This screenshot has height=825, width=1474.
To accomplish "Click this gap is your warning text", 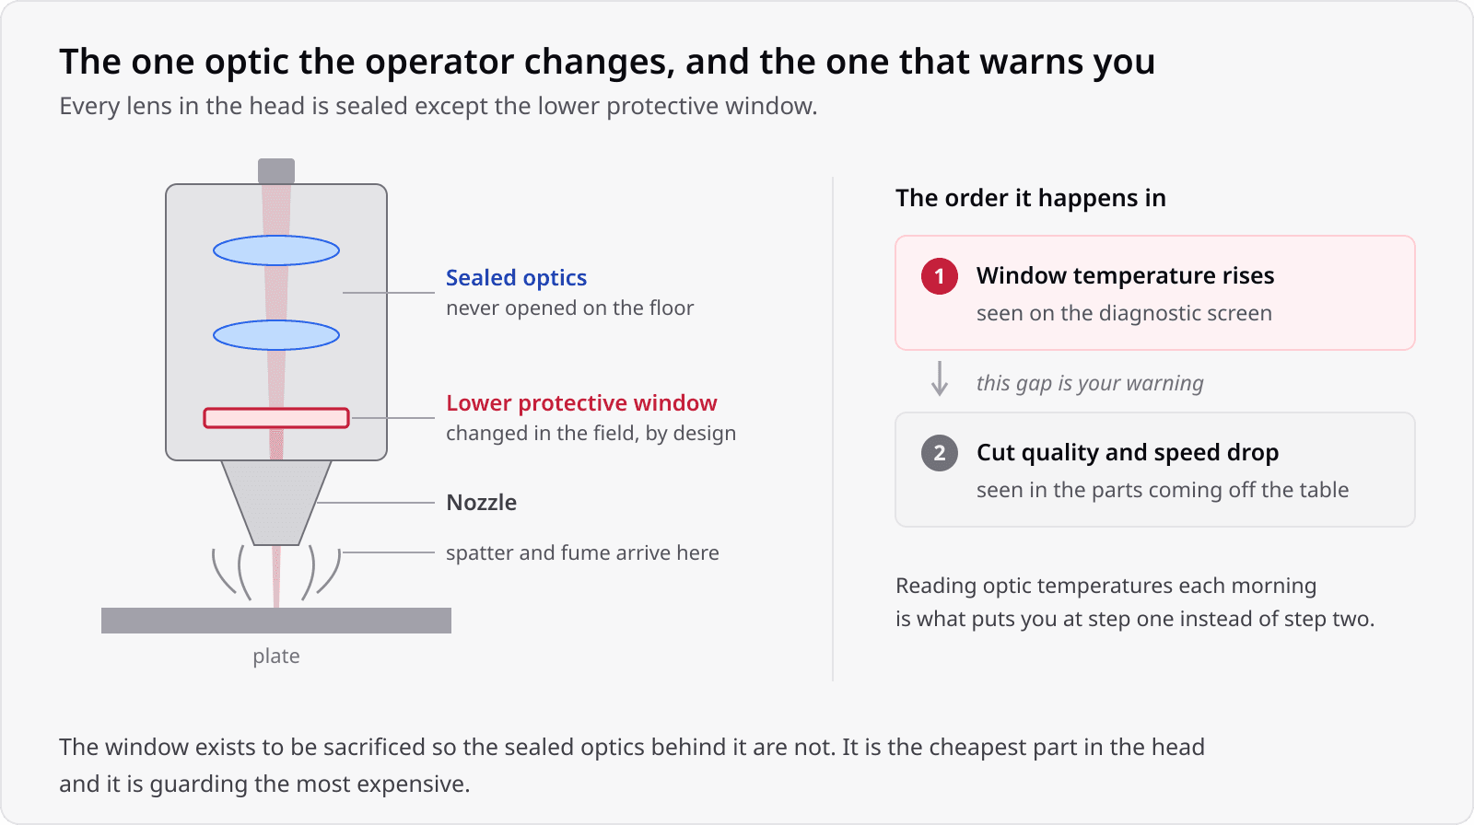I will [1090, 383].
